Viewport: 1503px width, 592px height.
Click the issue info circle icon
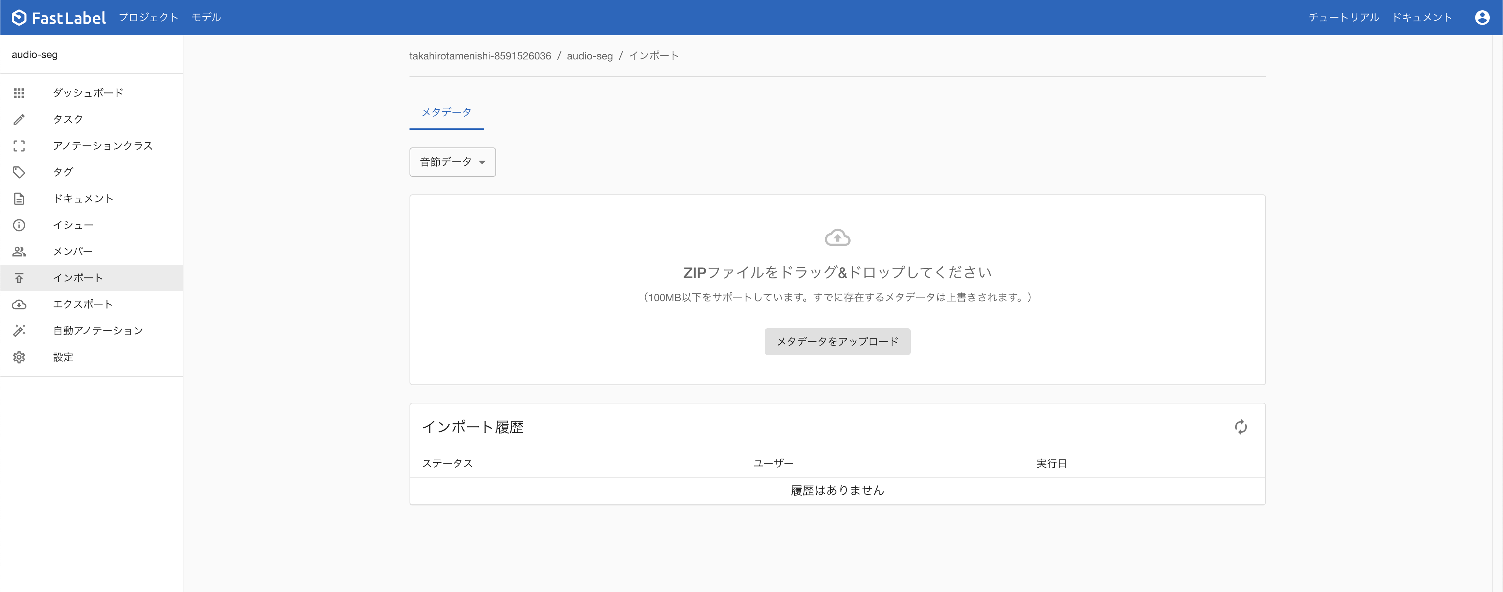(x=19, y=225)
